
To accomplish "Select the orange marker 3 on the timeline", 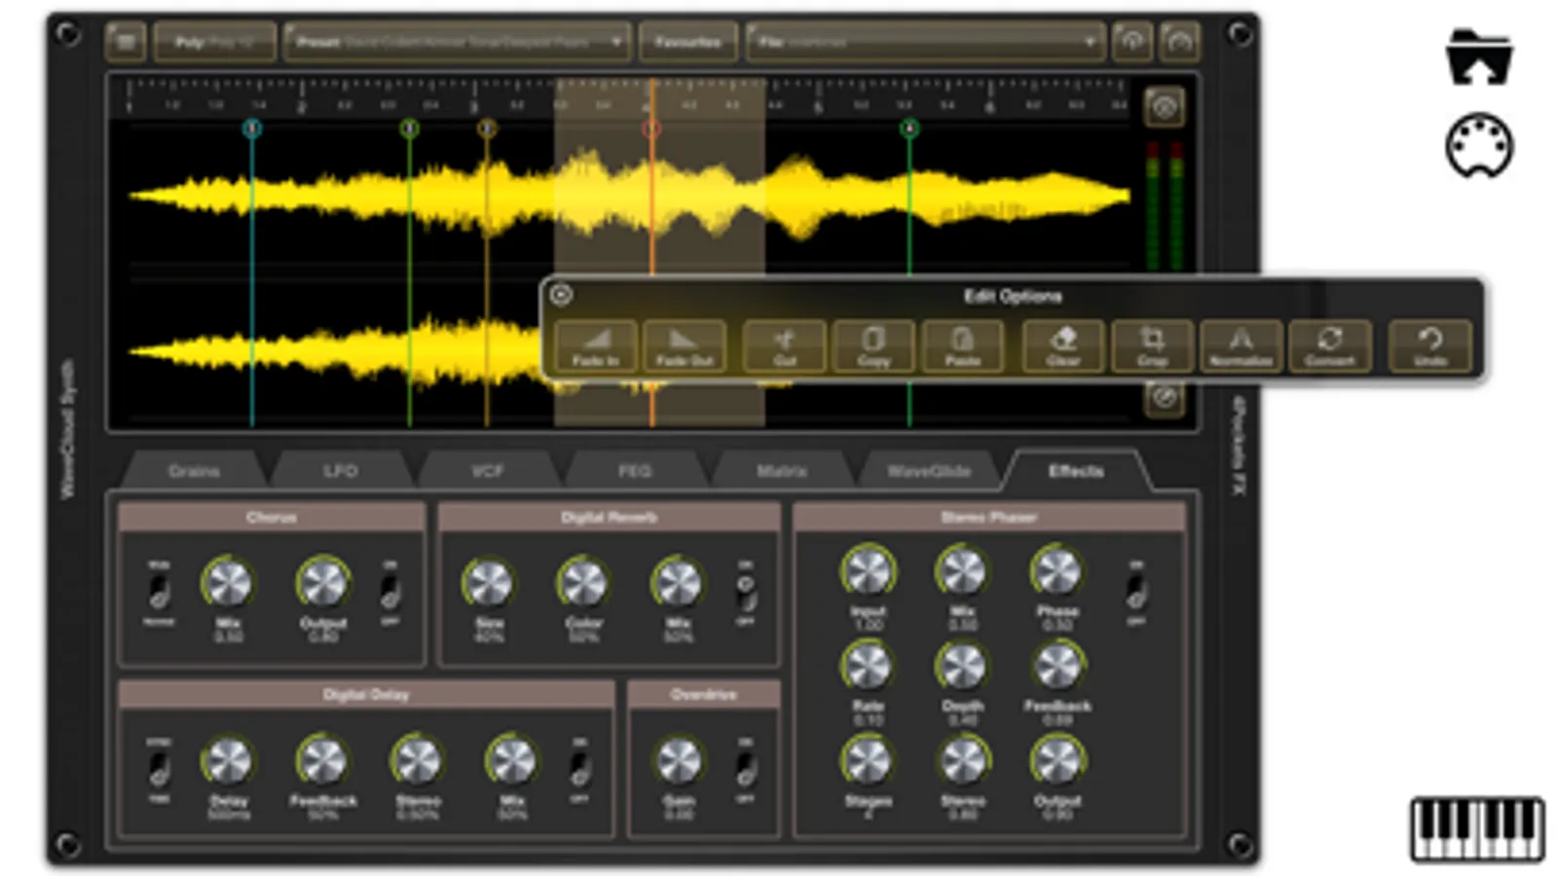I will (487, 128).
